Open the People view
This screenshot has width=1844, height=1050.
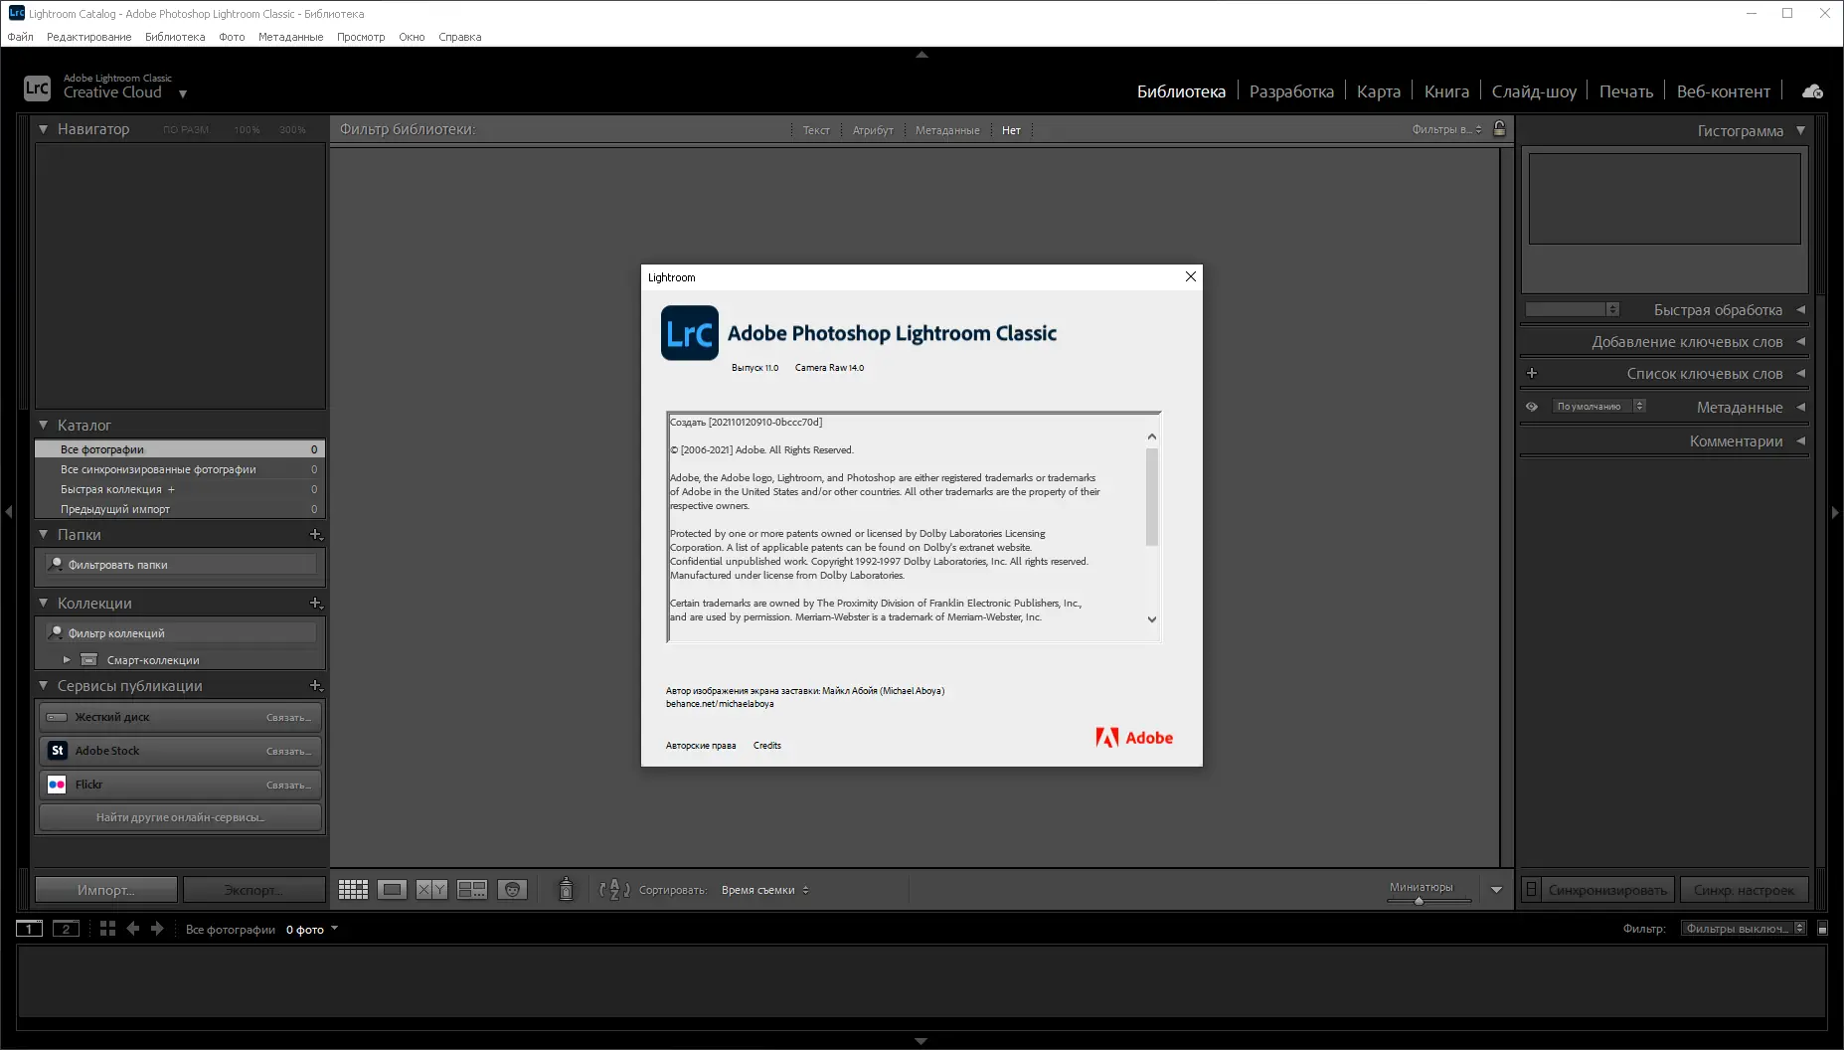pyautogui.click(x=513, y=889)
